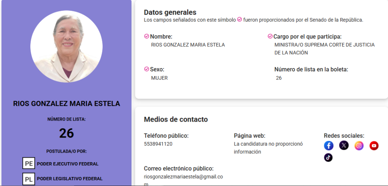Screen dimensions: 388x186
Task: Click the check icon beside Cargo por el que participa
Action: [x=270, y=37]
